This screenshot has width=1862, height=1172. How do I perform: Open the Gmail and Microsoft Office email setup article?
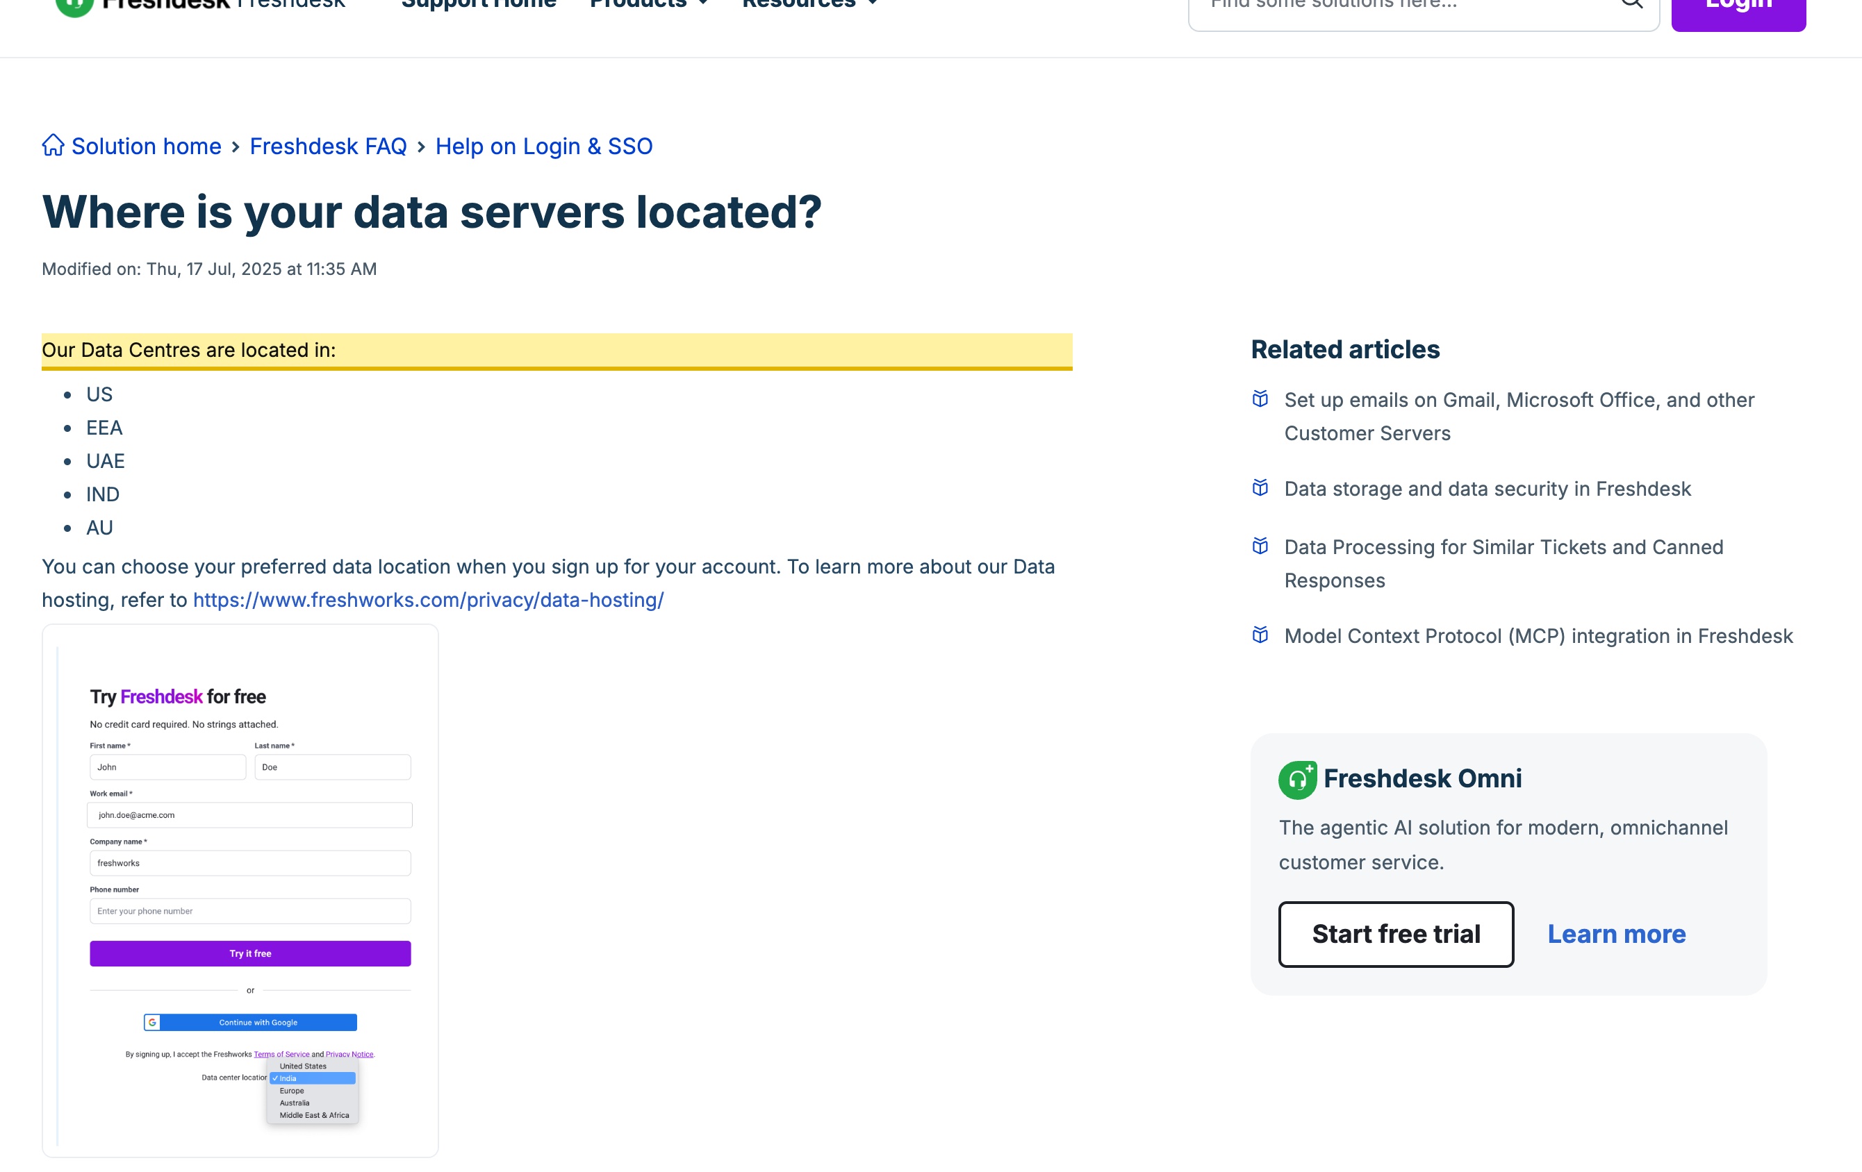coord(1519,417)
